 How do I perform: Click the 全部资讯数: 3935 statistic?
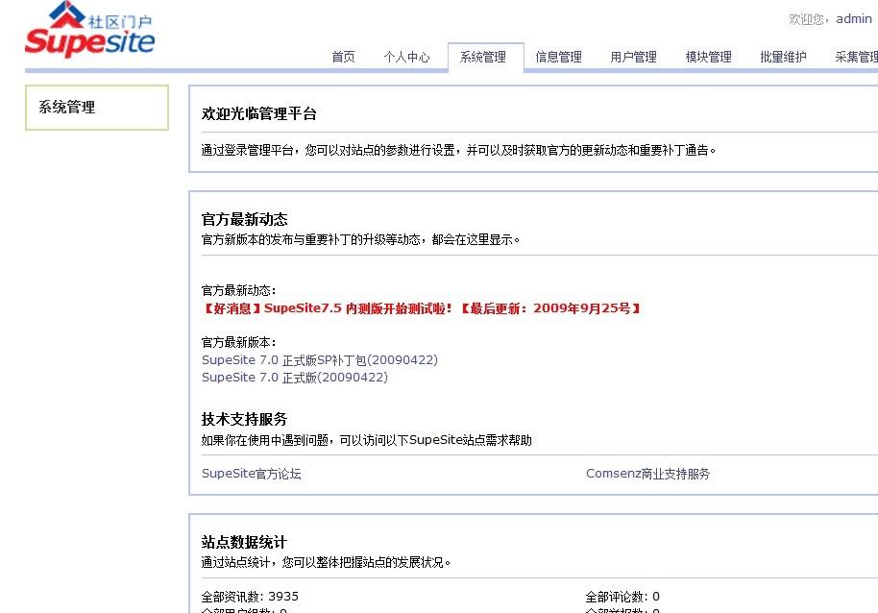(250, 597)
